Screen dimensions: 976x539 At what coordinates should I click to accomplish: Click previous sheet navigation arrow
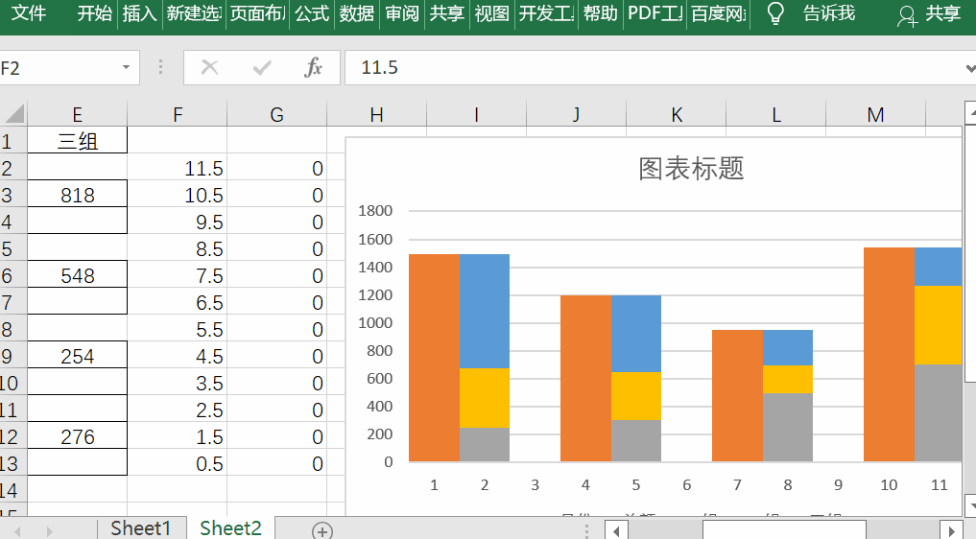(x=17, y=531)
